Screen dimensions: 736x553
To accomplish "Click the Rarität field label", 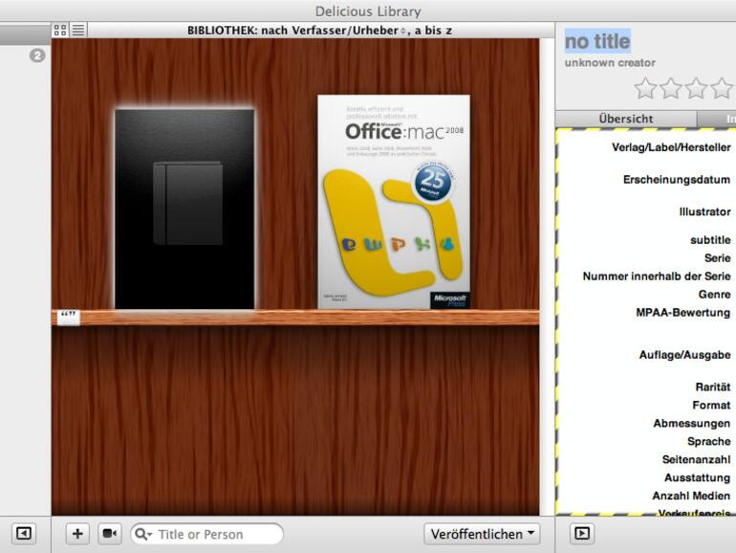I will [713, 387].
